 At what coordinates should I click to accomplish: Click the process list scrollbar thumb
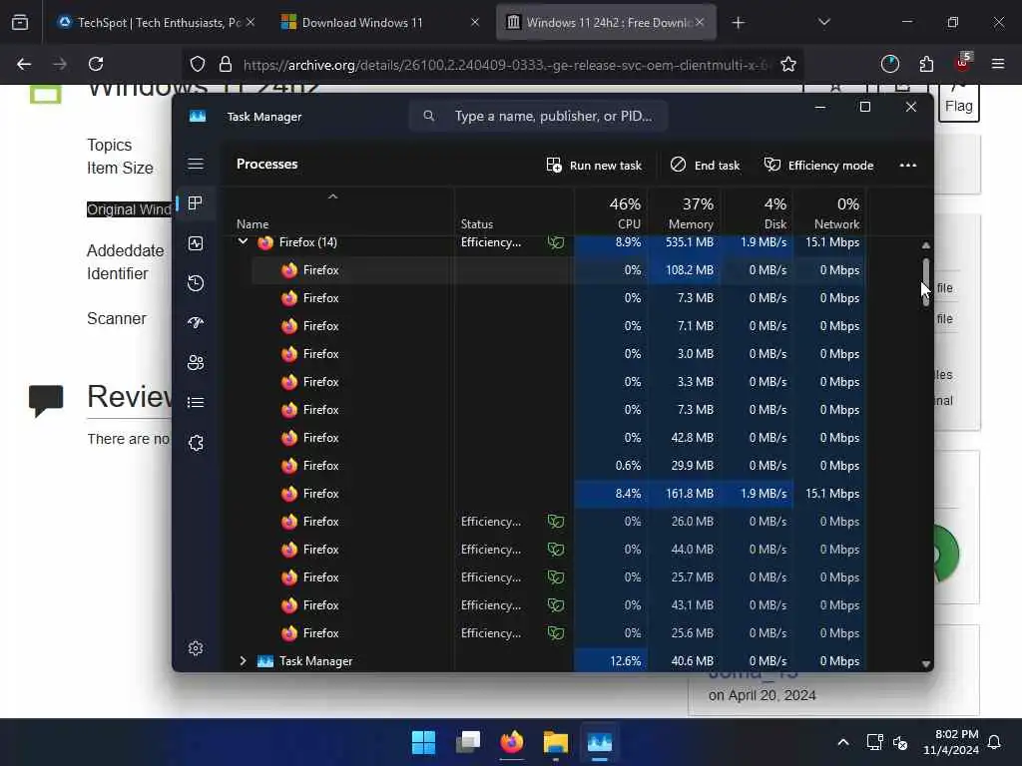925,280
